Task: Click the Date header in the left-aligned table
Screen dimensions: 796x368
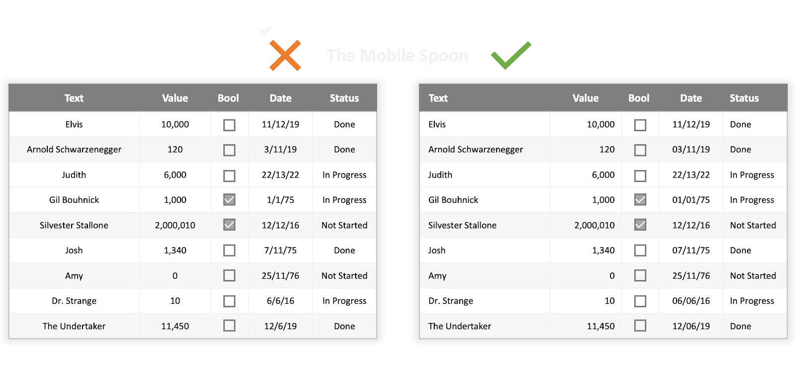Action: point(691,98)
